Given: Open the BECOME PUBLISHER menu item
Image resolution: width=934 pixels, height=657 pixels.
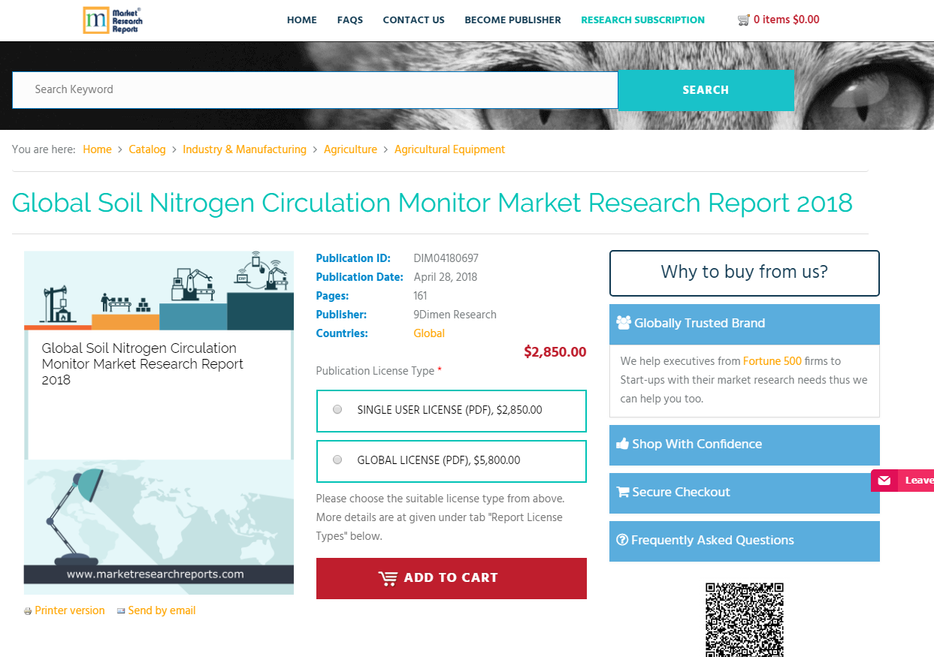Looking at the screenshot, I should pyautogui.click(x=512, y=20).
